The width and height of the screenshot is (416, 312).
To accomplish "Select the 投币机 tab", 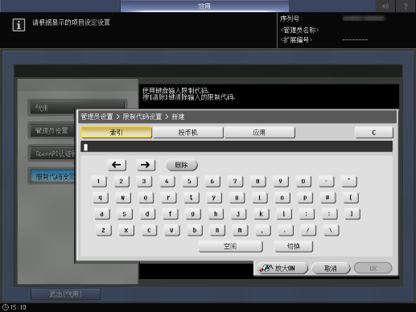I will [x=187, y=133].
